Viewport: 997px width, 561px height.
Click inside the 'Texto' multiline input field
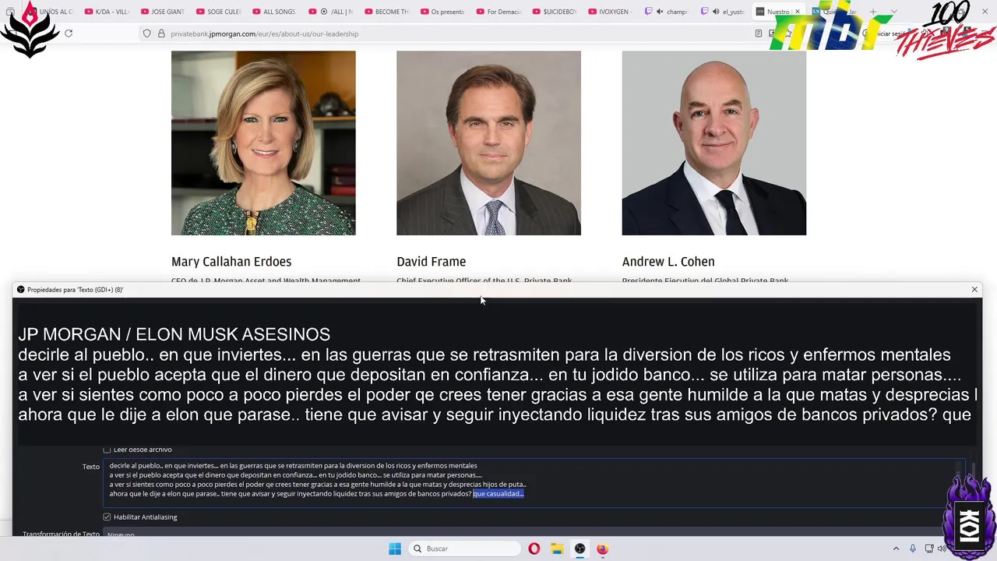click(x=534, y=482)
